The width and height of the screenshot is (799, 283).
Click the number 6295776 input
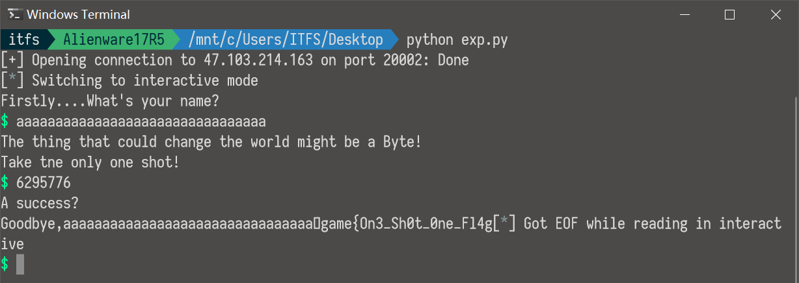tap(43, 183)
